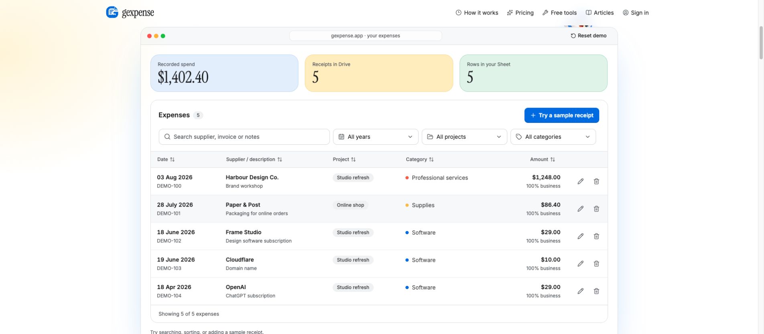Click the search supplier, invoice or notes field

pos(244,137)
